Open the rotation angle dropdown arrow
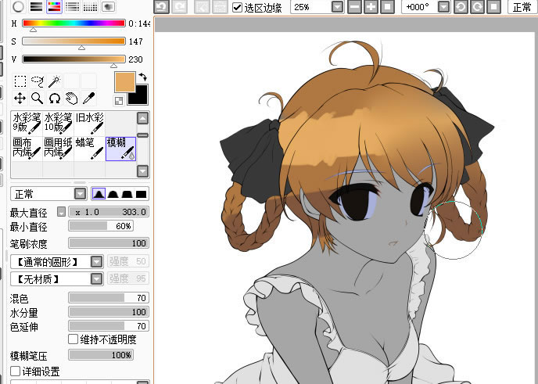 coord(444,7)
